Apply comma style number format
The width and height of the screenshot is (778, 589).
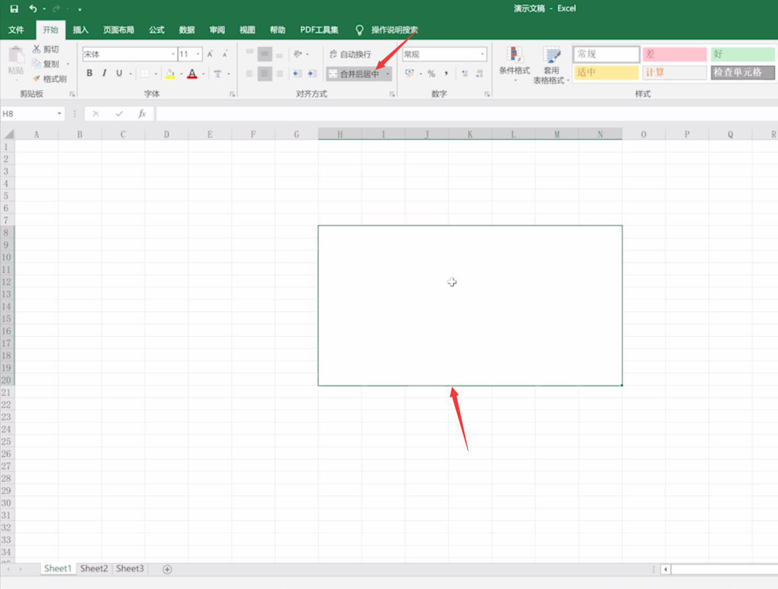point(446,73)
